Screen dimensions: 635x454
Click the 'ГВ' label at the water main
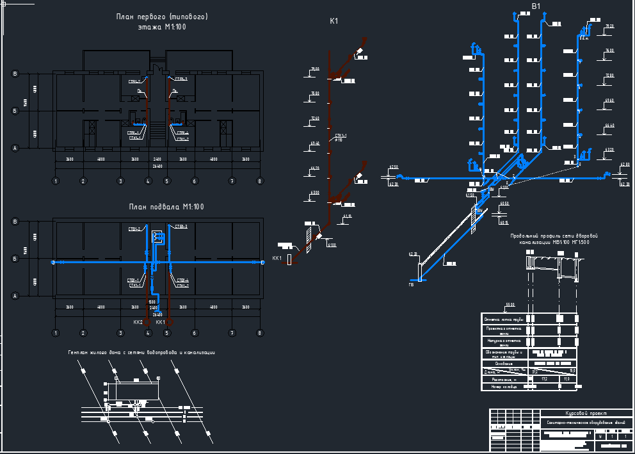click(411, 285)
